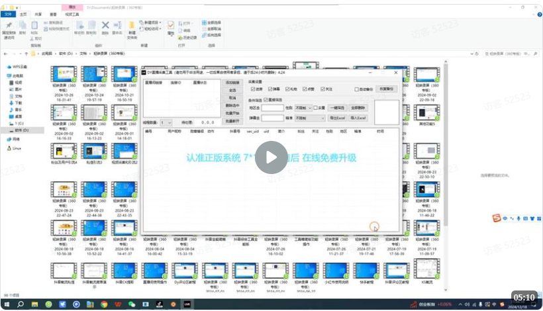The image size is (543, 311).
Task: Open Windows Start button on taskbar
Action: 6,304
